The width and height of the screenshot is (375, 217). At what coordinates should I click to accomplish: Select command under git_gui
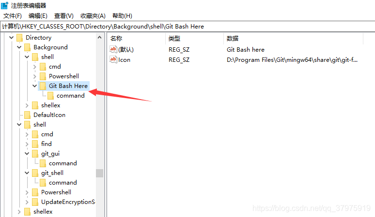[63, 163]
